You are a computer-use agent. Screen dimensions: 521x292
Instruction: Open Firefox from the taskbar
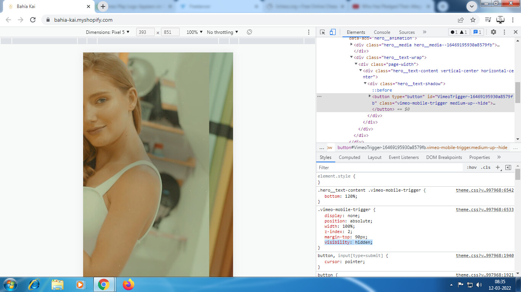tap(129, 284)
